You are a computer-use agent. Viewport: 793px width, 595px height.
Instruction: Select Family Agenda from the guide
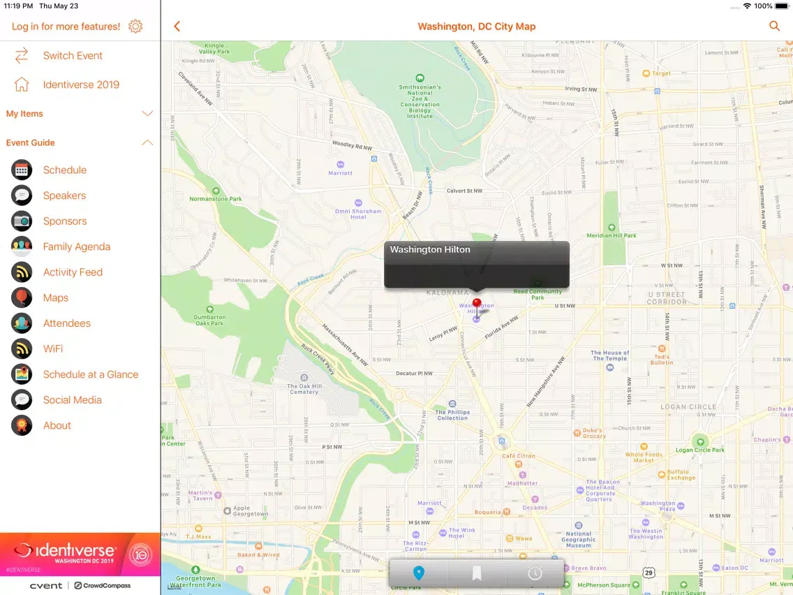76,247
